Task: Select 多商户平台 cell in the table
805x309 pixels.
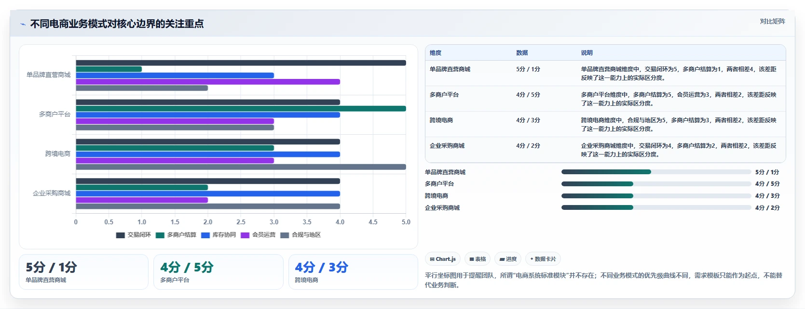Action: coord(444,95)
